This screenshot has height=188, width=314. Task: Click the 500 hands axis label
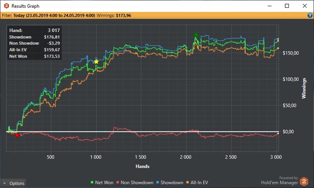coord(50,157)
